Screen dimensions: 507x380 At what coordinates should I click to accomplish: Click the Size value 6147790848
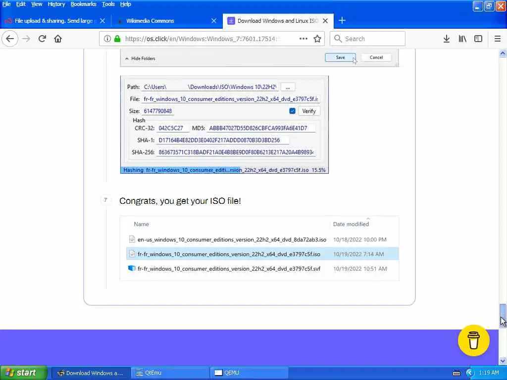point(158,111)
